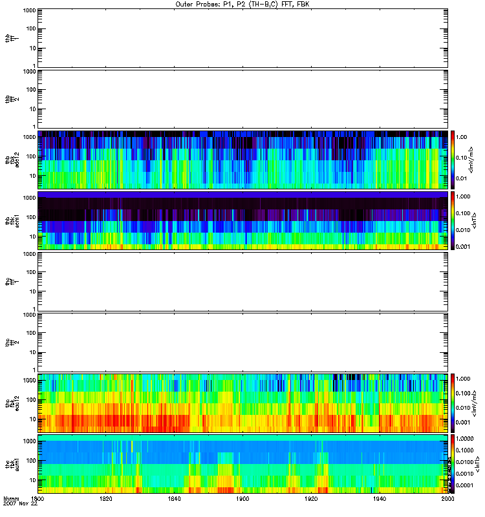Click the plot title 'Outer Probes: P1, P2 (TH-B,C) FFT, FBK'
This screenshot has width=485, height=517.
242,5
